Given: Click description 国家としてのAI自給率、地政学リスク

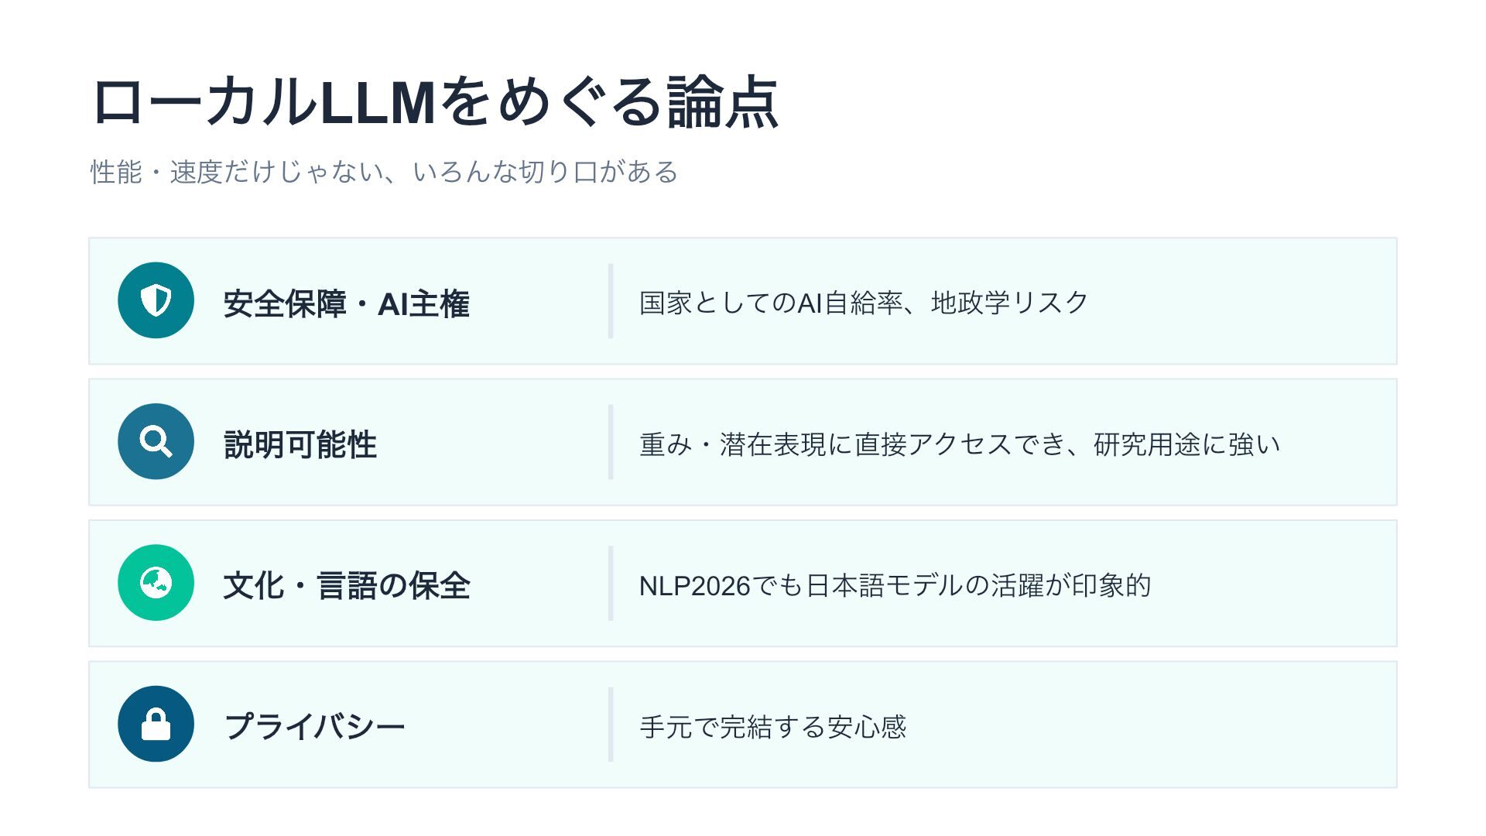Looking at the screenshot, I should (x=864, y=303).
